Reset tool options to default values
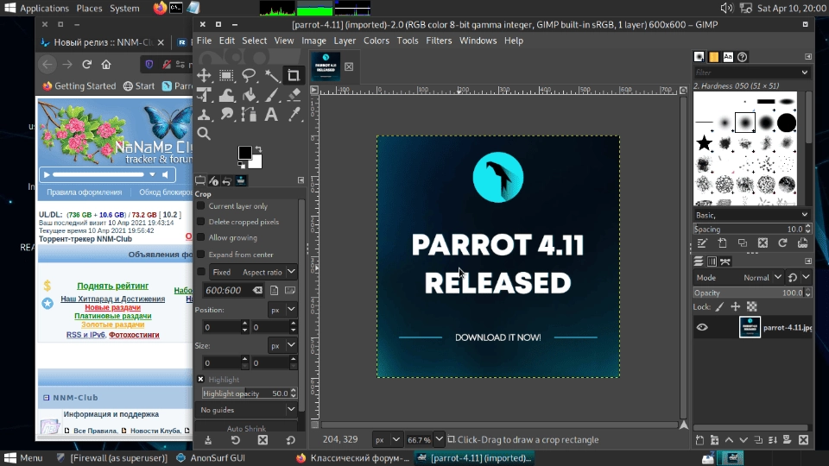 pos(290,440)
